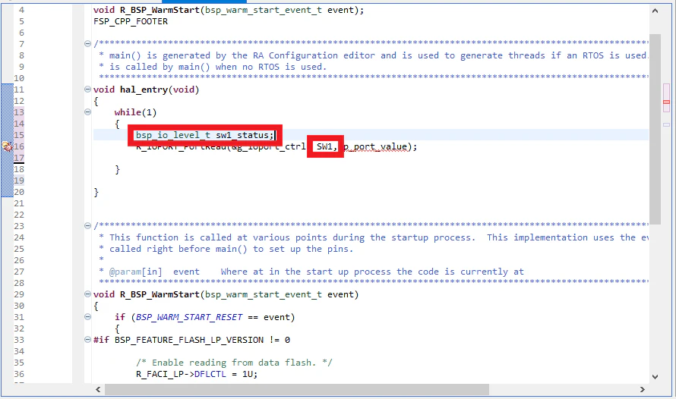This screenshot has height=399, width=676.
Task: Collapse the hal_entry function fold
Action: point(87,89)
